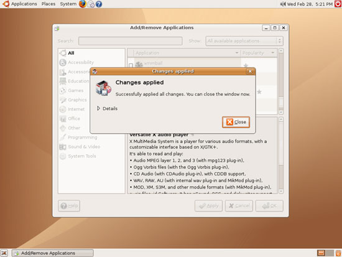342x257 pixels.
Task: Select the Games category icon
Action: point(63,91)
